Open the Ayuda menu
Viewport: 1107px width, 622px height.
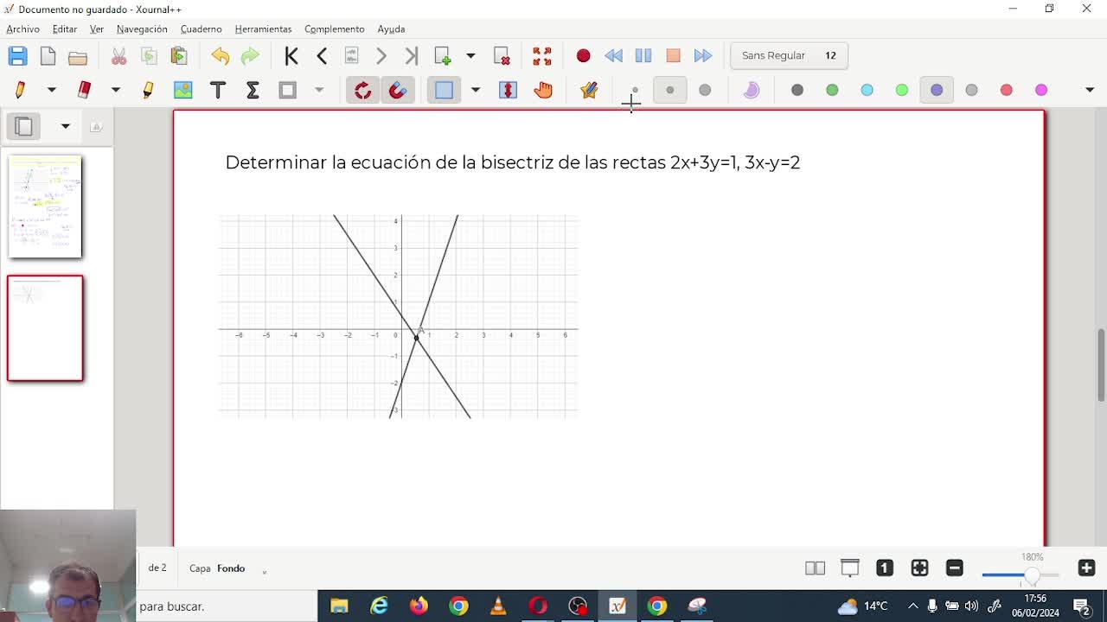(x=391, y=29)
